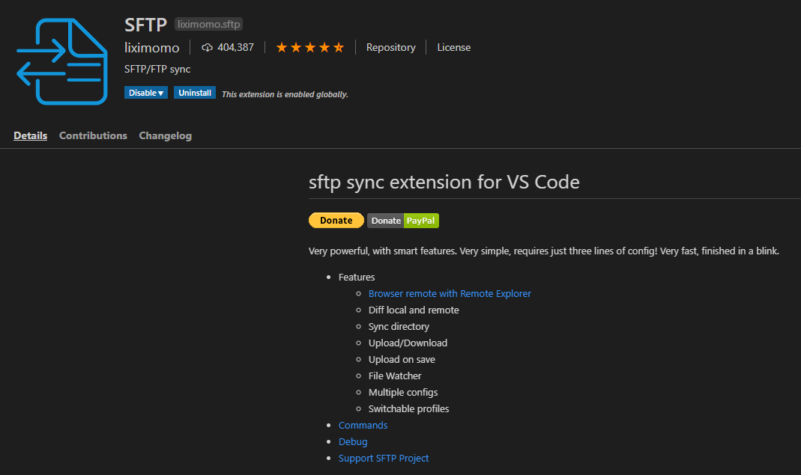Viewport: 801px width, 475px height.
Task: Select the Details tab
Action: tap(30, 135)
